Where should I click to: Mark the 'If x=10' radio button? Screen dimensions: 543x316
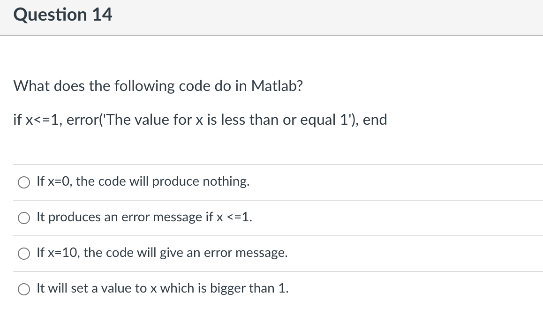coord(24,253)
